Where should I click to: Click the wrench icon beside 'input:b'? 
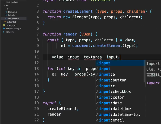coord(97,74)
